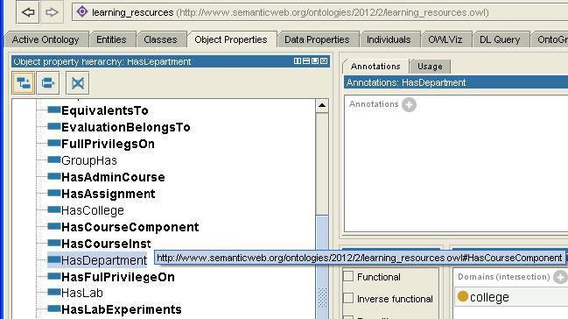Open the DL Query tab
568x319 pixels.
pyautogui.click(x=500, y=39)
